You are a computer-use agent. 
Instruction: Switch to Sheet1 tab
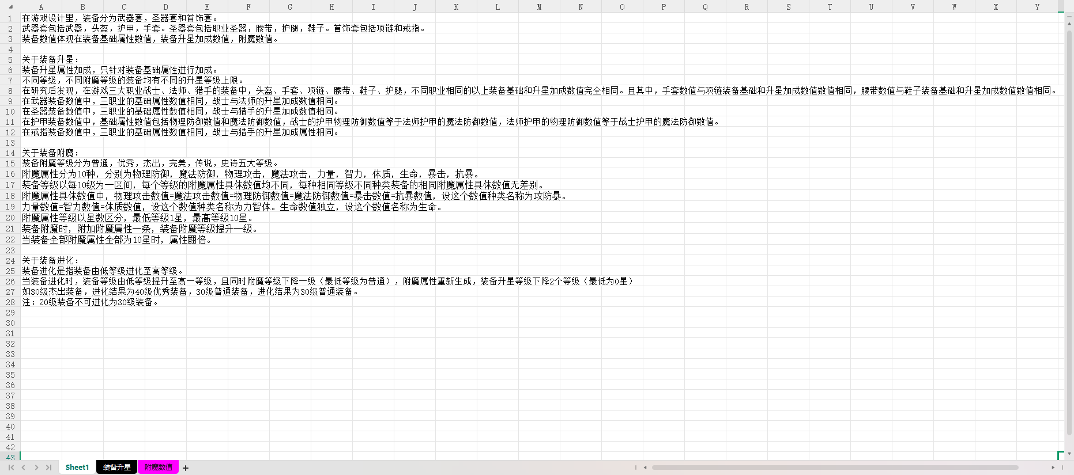coord(77,468)
